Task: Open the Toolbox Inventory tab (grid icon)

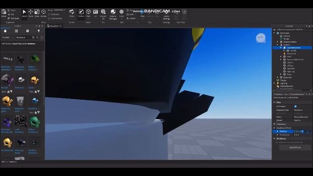Action: coord(16,31)
